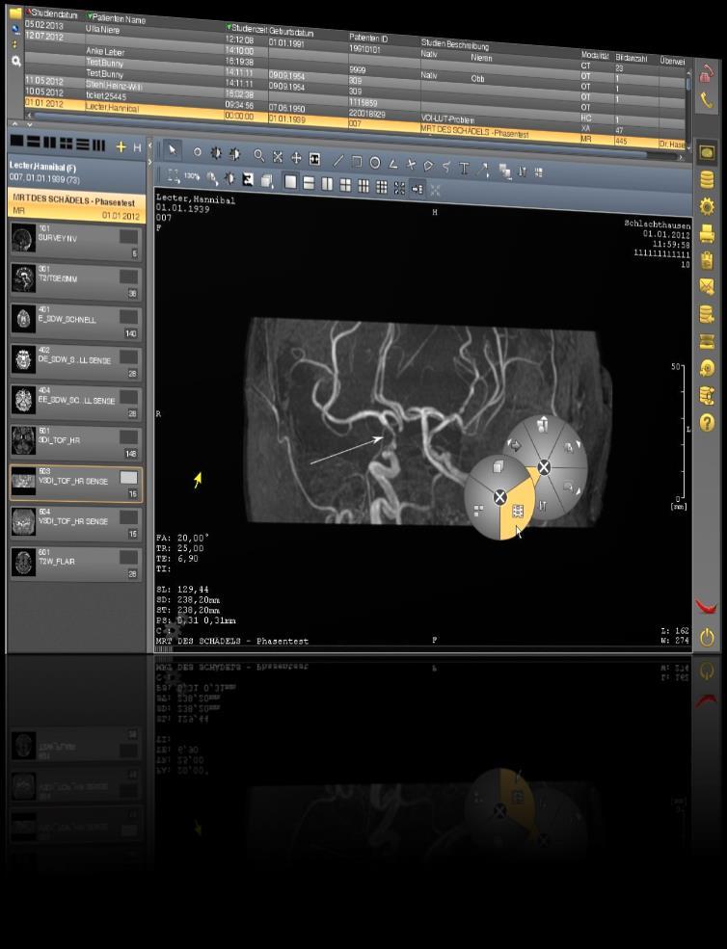The width and height of the screenshot is (727, 949).
Task: Open T2W_FLAIR series thumbnail
Action: 75,563
